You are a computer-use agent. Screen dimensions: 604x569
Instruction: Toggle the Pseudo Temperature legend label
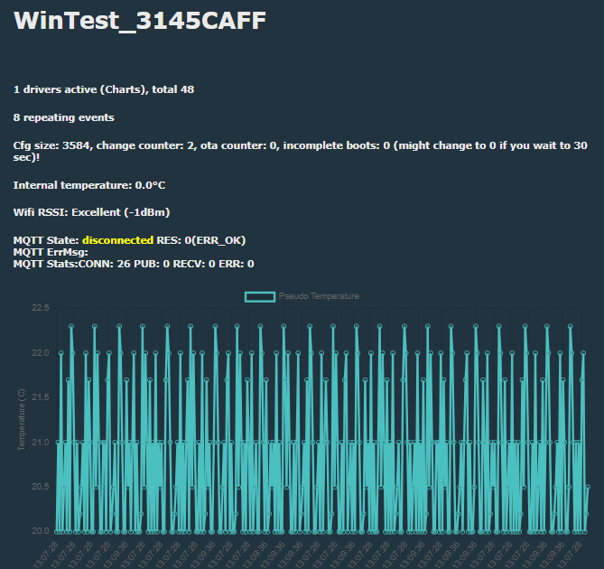tap(319, 296)
